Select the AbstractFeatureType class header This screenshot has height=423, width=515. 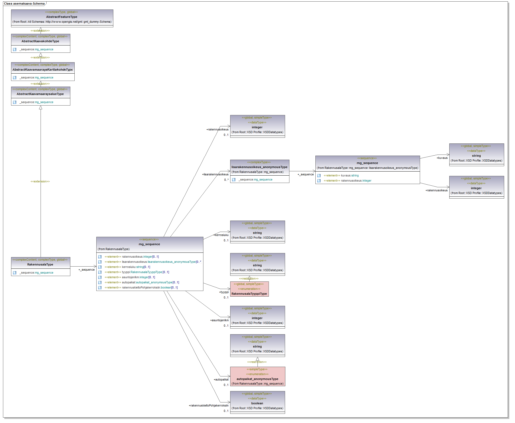pos(62,17)
